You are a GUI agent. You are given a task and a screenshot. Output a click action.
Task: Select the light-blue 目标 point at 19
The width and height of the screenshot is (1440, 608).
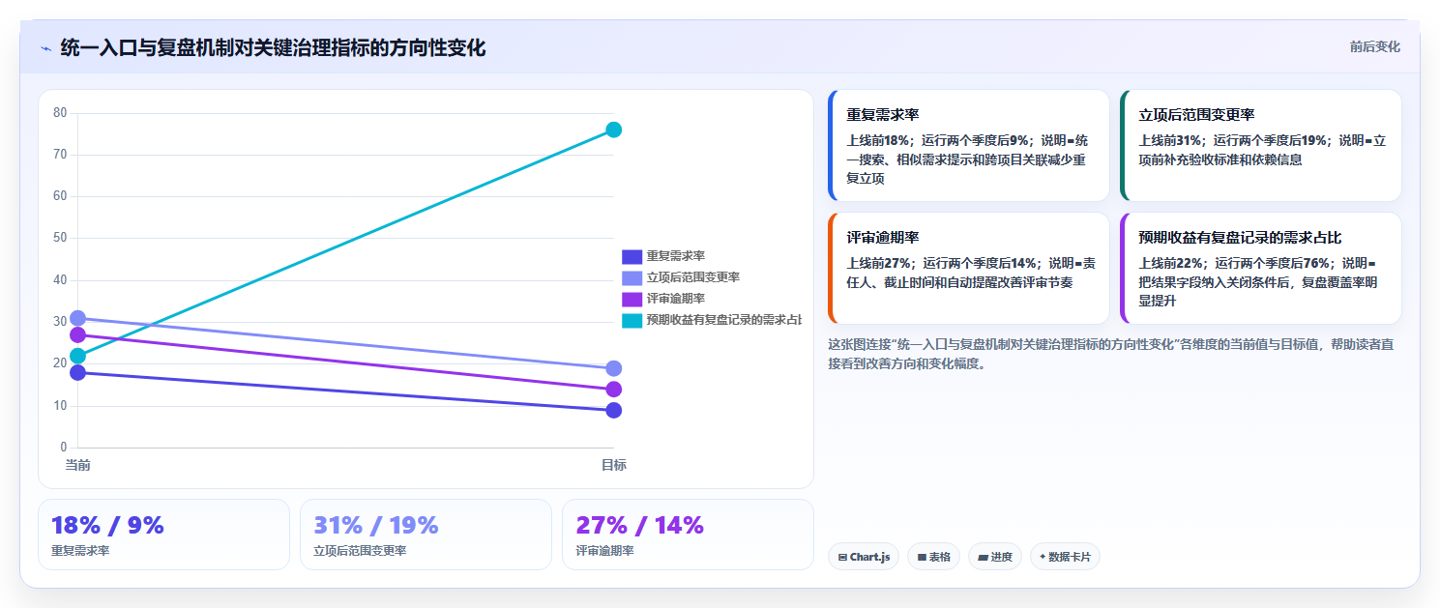[x=613, y=368]
